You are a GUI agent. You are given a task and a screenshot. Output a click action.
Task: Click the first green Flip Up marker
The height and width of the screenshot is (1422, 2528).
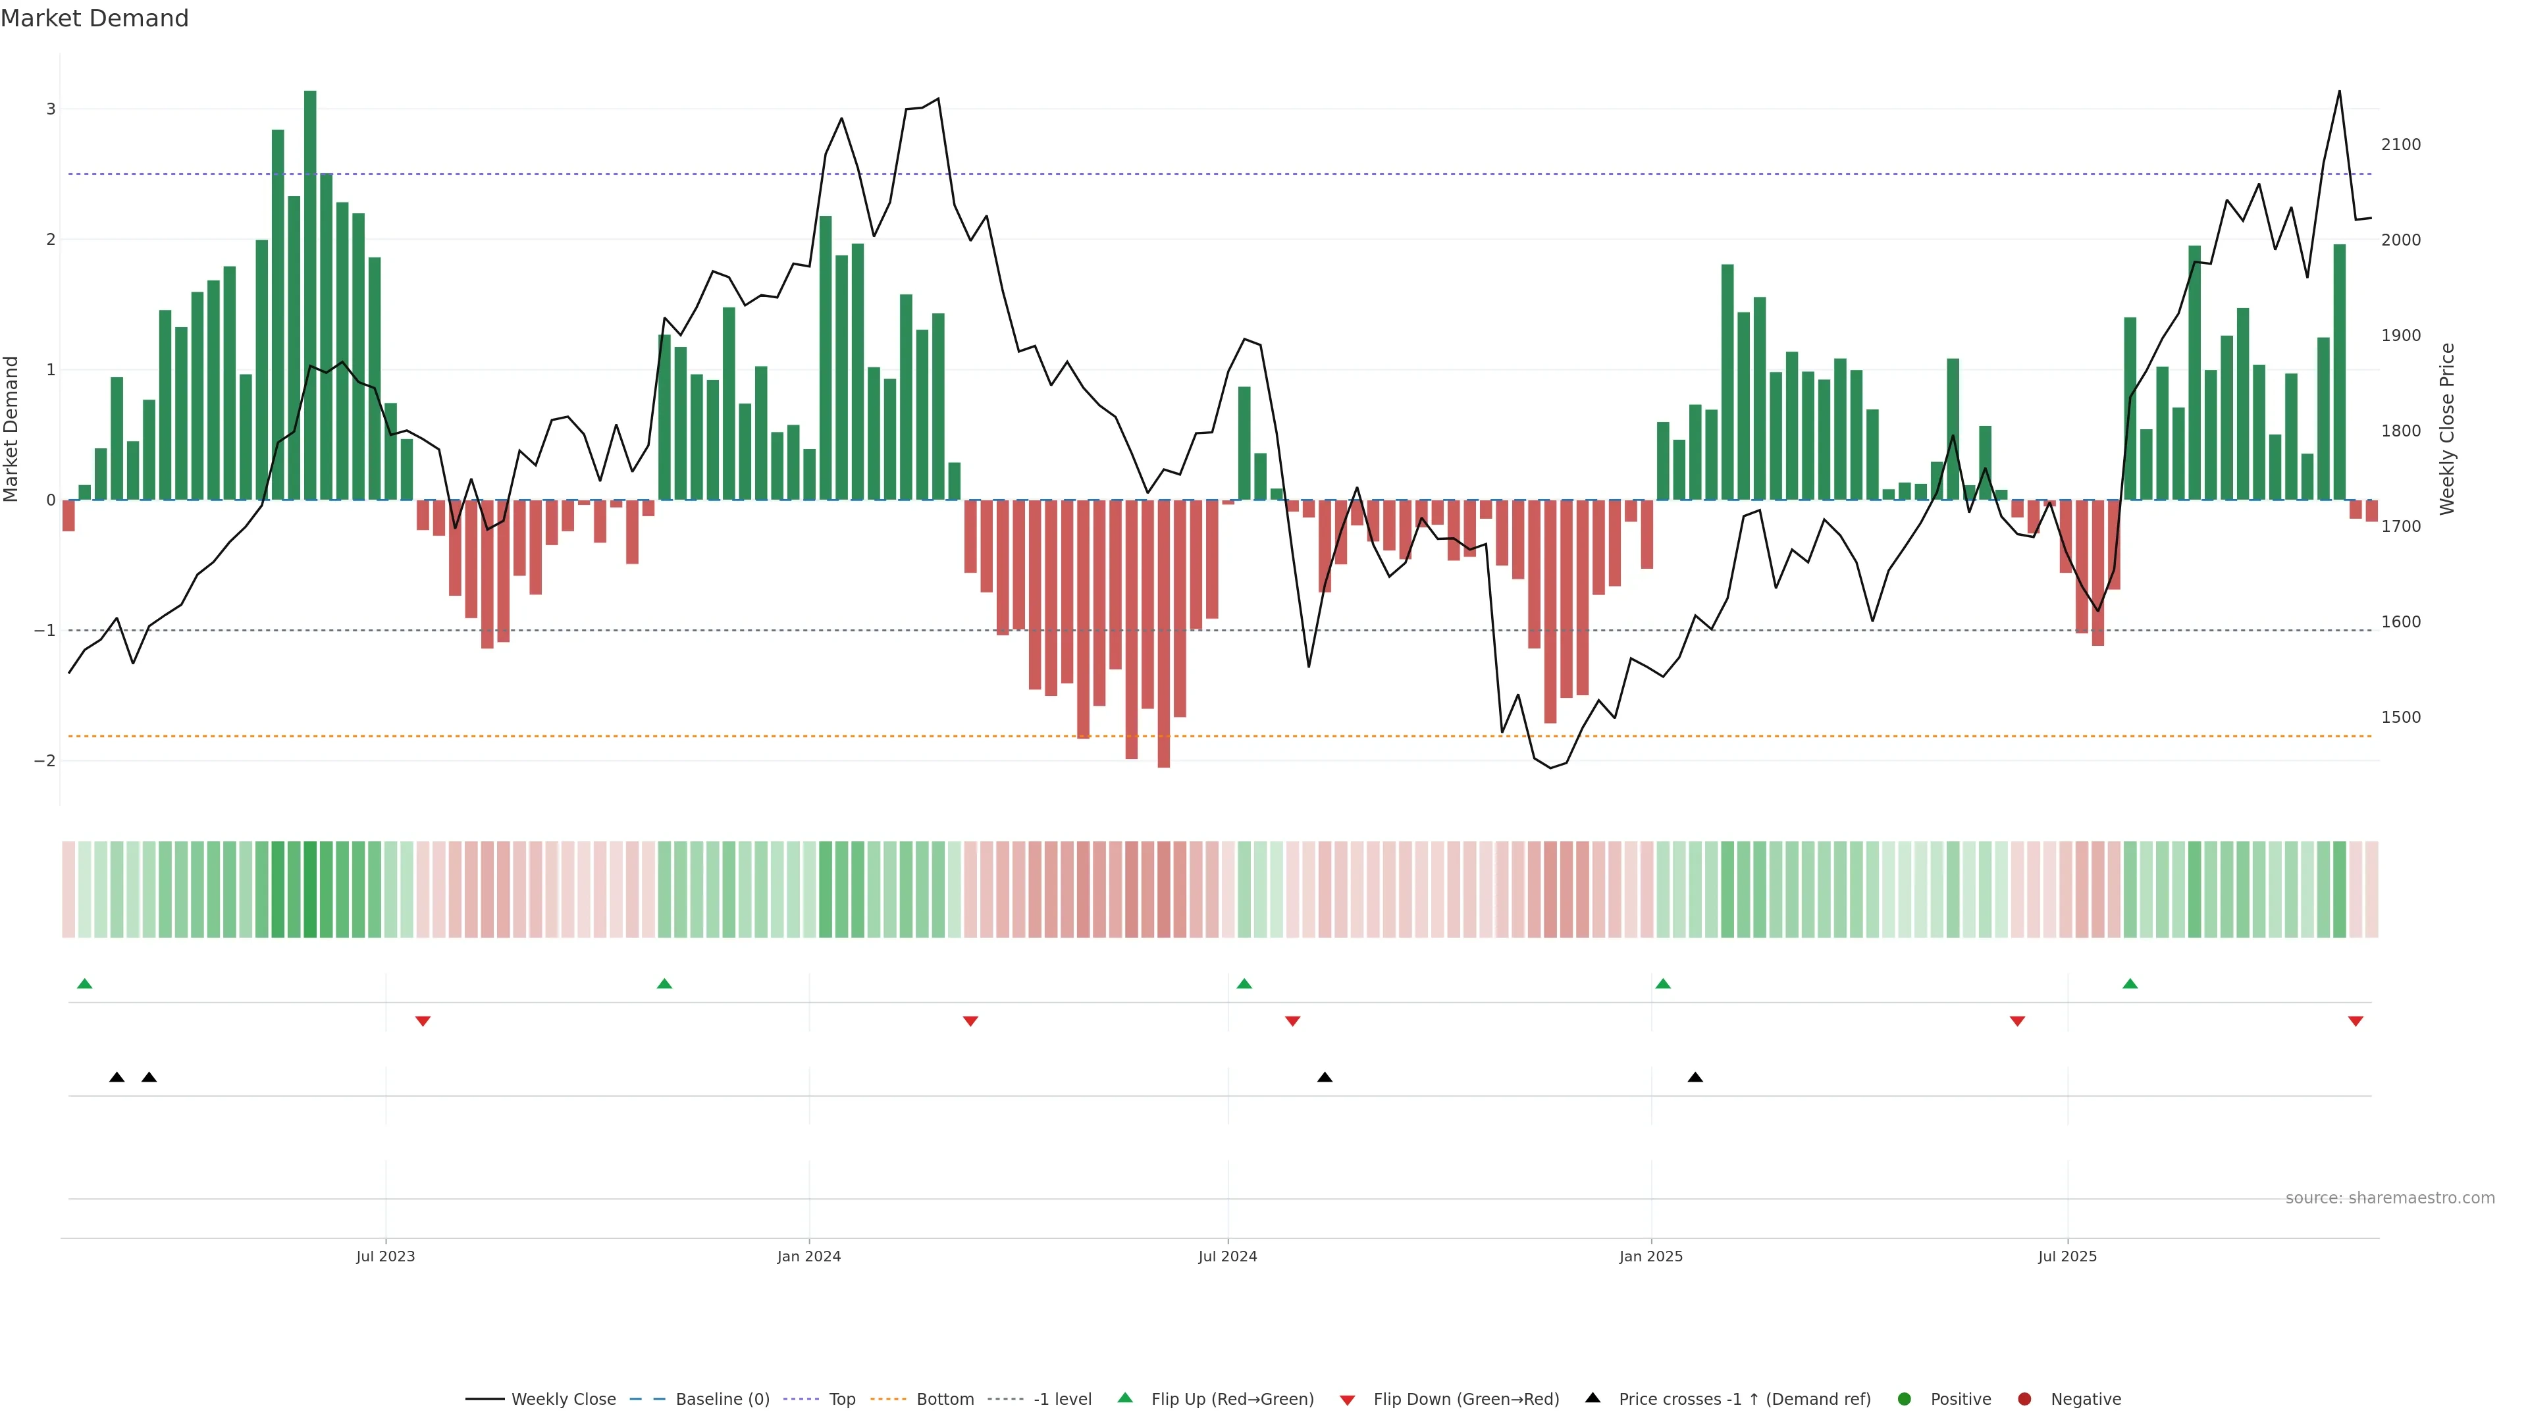[84, 984]
